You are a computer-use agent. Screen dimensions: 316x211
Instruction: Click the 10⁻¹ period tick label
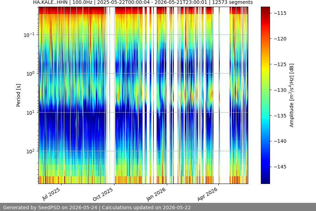point(29,35)
